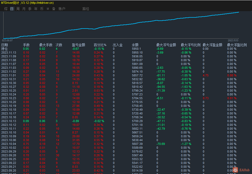Open the 备 notes tab
252x174 pixels.
pyautogui.click(x=54, y=9)
